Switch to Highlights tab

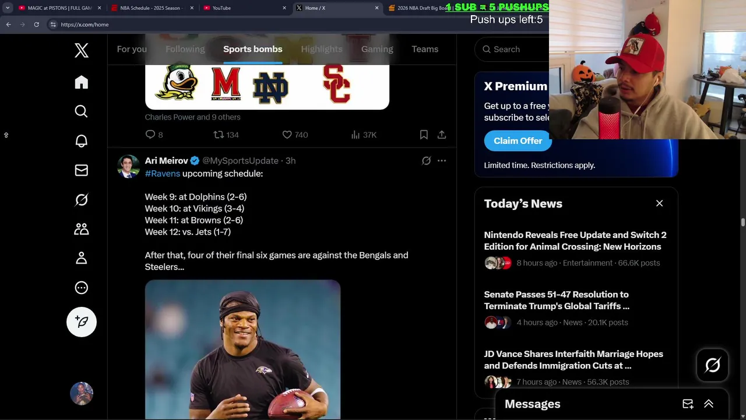(x=322, y=49)
